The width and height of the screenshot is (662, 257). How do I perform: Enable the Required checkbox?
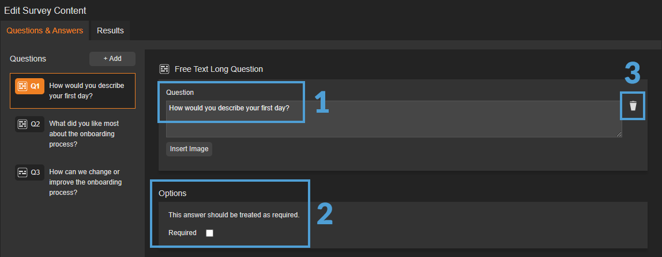(209, 233)
